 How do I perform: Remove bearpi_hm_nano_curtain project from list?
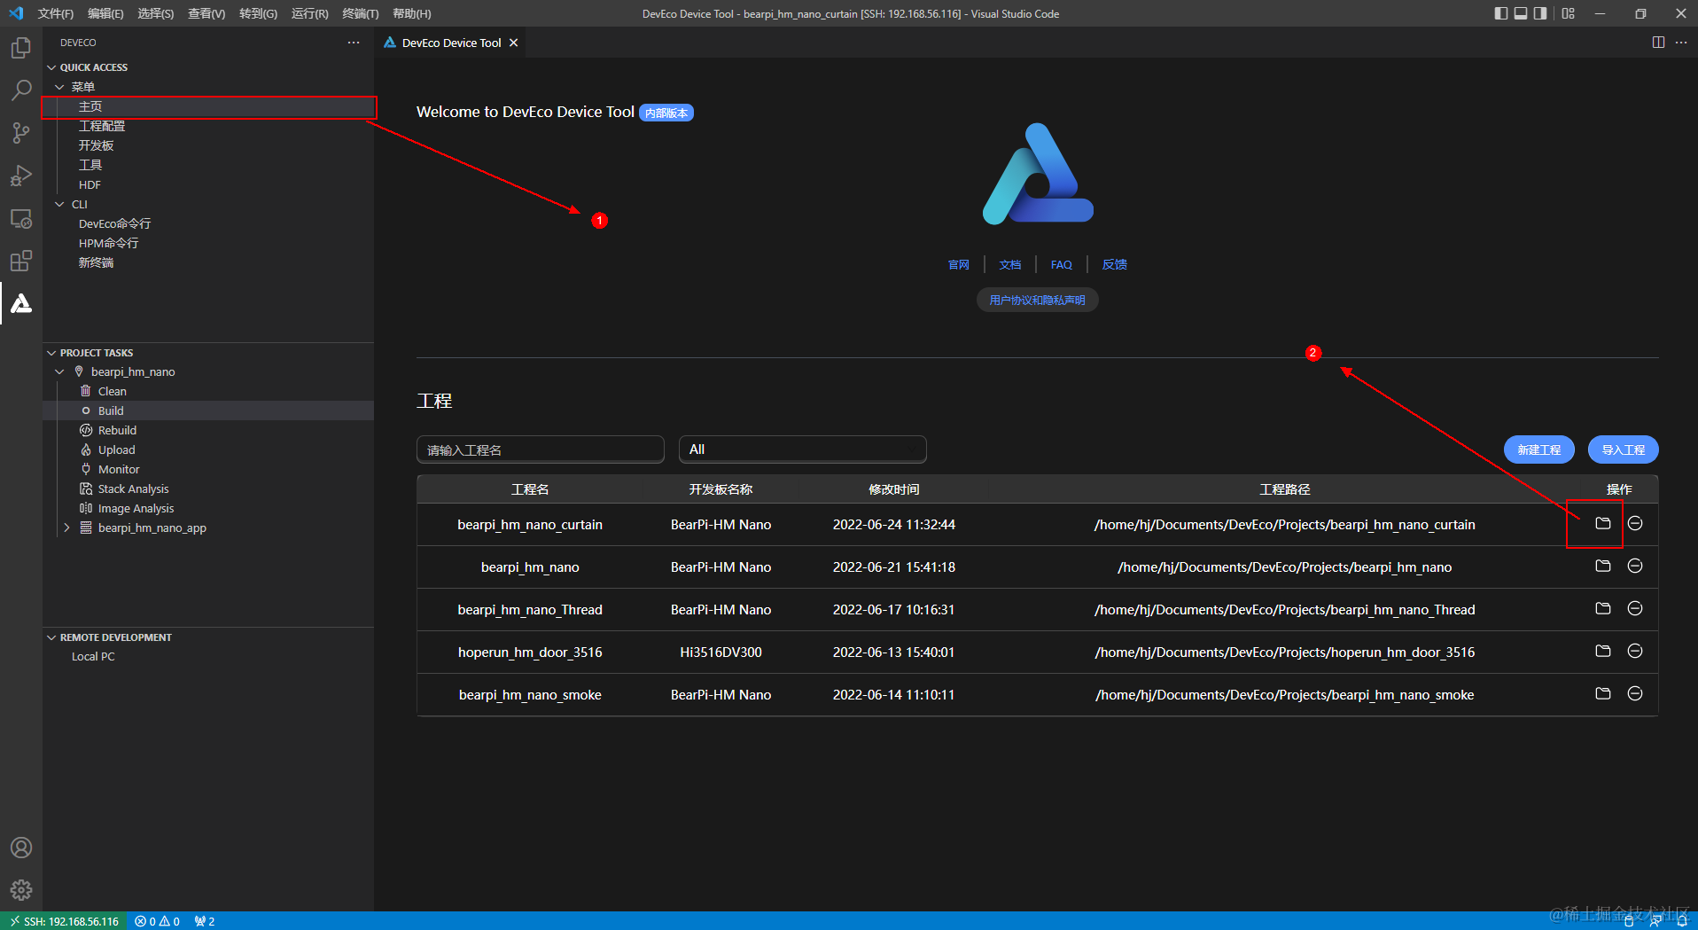[1635, 523]
